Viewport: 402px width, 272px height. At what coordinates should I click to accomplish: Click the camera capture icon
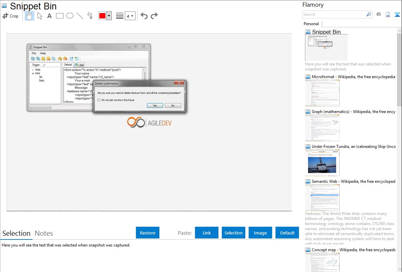[379, 14]
